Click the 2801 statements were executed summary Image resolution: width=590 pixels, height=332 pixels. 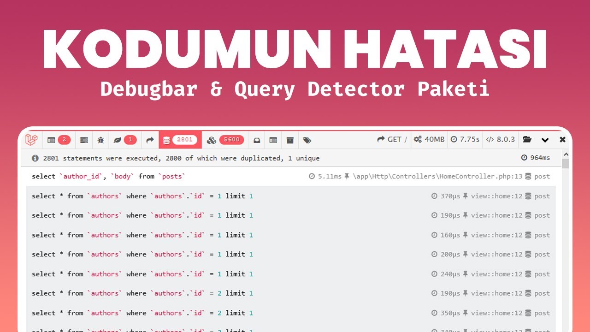point(181,158)
